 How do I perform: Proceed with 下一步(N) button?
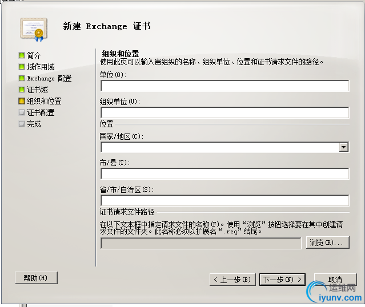click(x=282, y=279)
